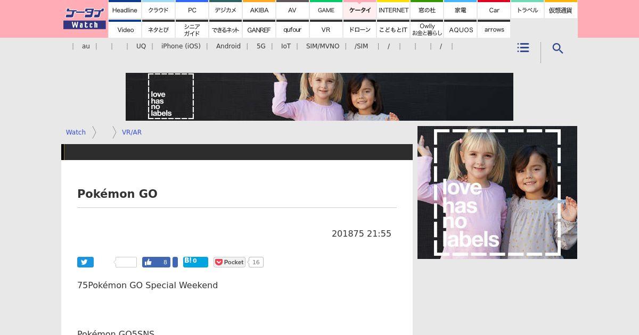The height and width of the screenshot is (335, 639).
Task: Open the シニアガイド tab
Action: (x=192, y=29)
